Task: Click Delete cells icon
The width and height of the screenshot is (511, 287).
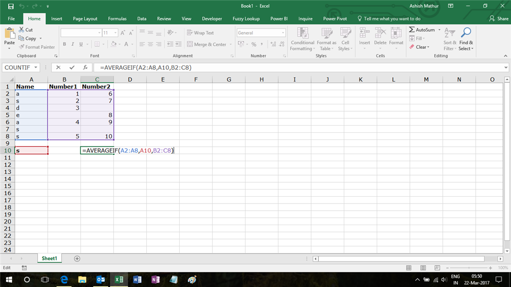Action: (380, 33)
